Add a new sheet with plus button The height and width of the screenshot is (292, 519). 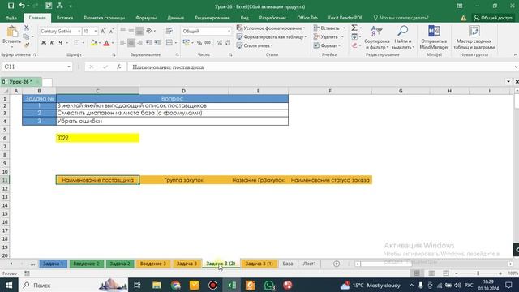click(x=337, y=264)
